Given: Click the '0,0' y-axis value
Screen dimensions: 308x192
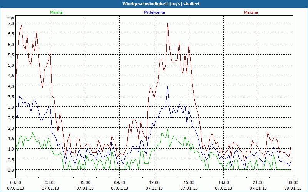Looking at the screenshot, I should click(11, 170).
